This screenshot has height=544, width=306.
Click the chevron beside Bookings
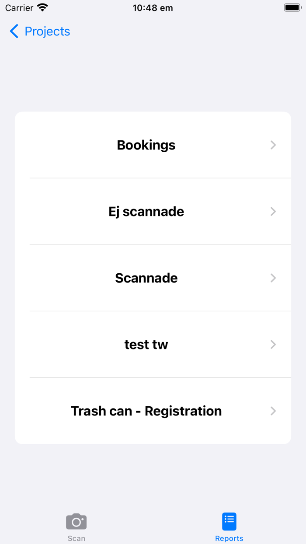click(x=273, y=145)
